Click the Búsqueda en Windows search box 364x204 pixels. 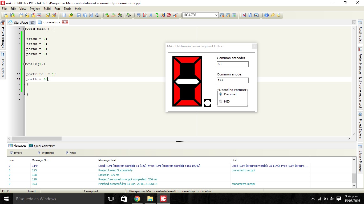(x=59, y=199)
